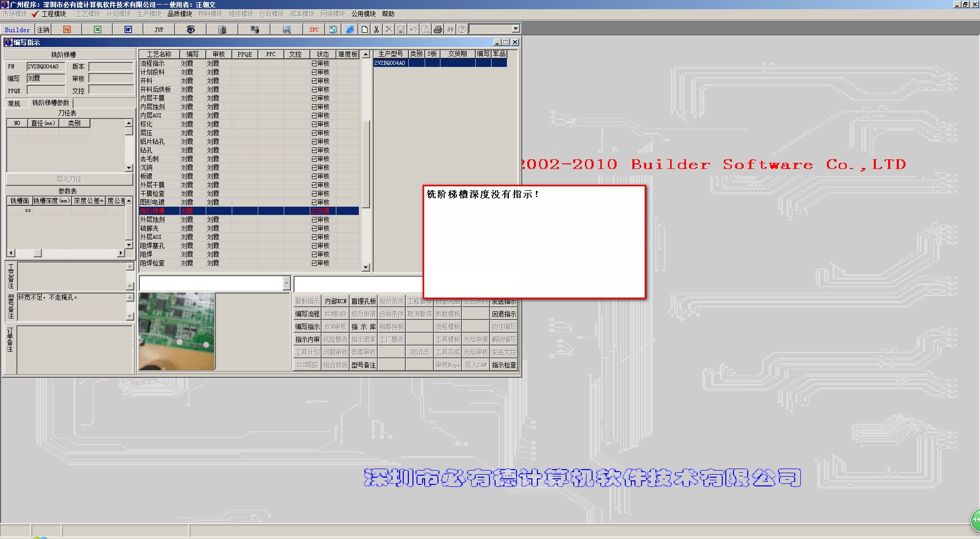Click the floppy disk save icon
The width and height of the screenshot is (980, 539).
pos(401,30)
